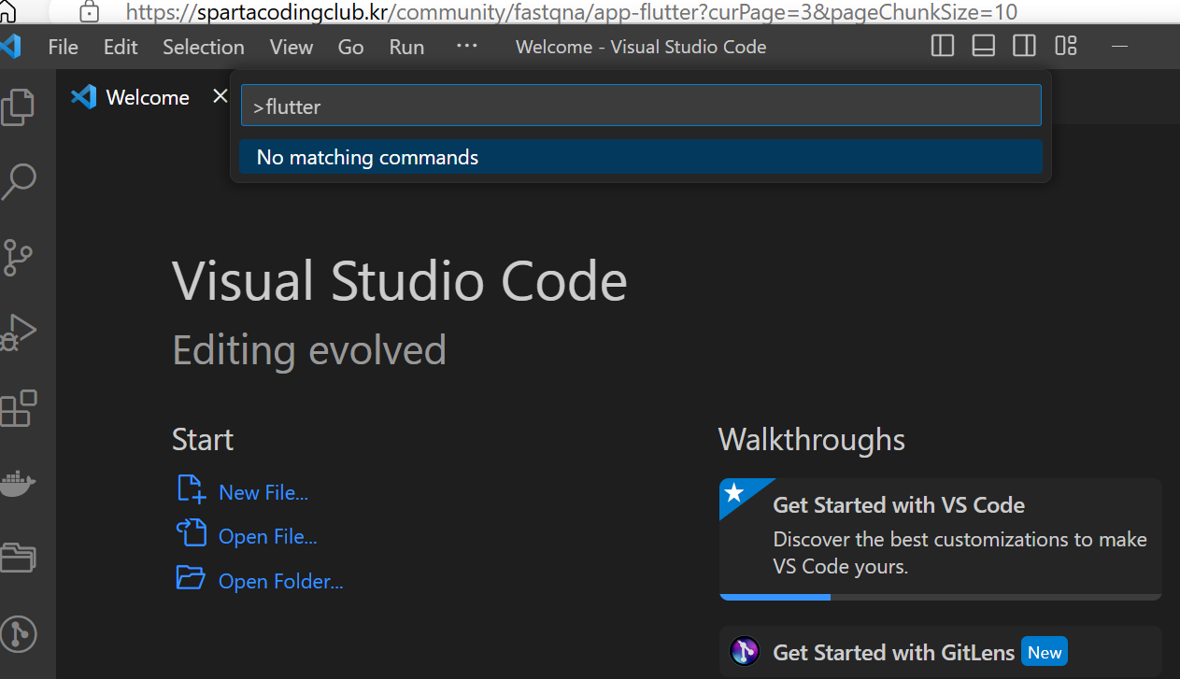Open the Project Manager folders icon

tap(19, 558)
